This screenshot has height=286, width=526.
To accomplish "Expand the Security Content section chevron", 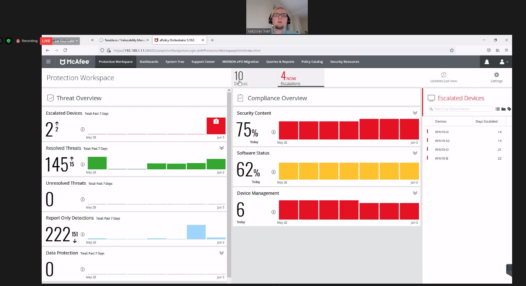I will pyautogui.click(x=415, y=113).
